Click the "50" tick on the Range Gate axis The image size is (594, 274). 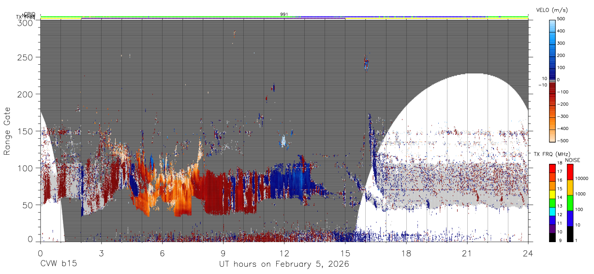click(28, 205)
